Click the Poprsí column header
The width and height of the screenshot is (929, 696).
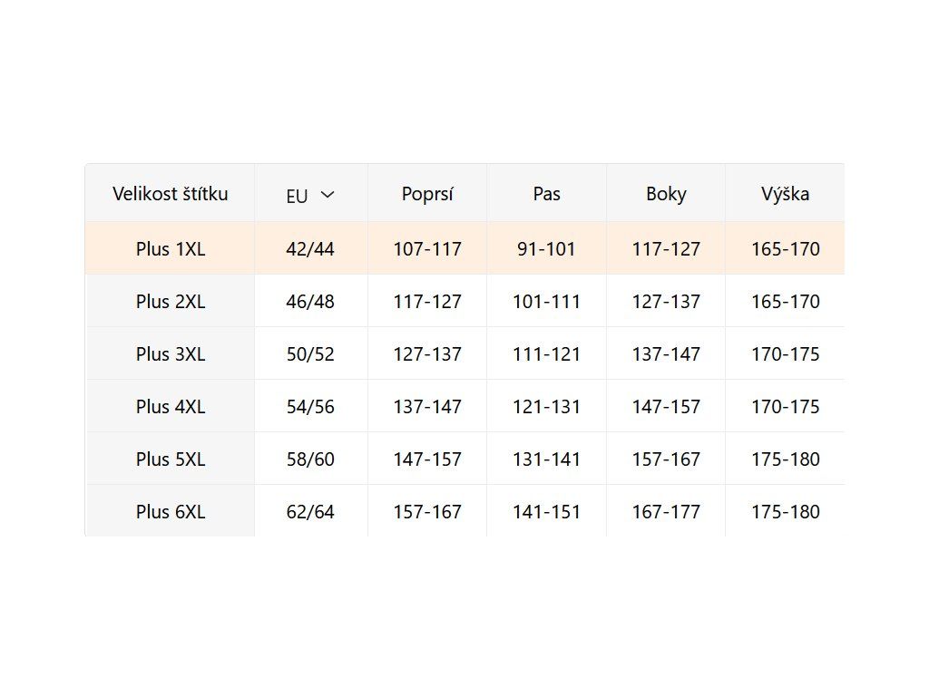(x=427, y=194)
